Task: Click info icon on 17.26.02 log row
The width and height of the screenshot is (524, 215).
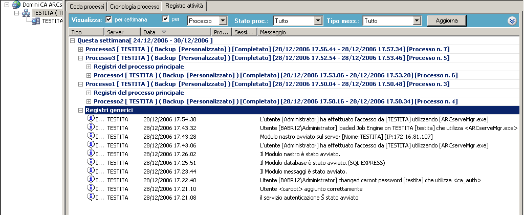Action: click(91, 154)
